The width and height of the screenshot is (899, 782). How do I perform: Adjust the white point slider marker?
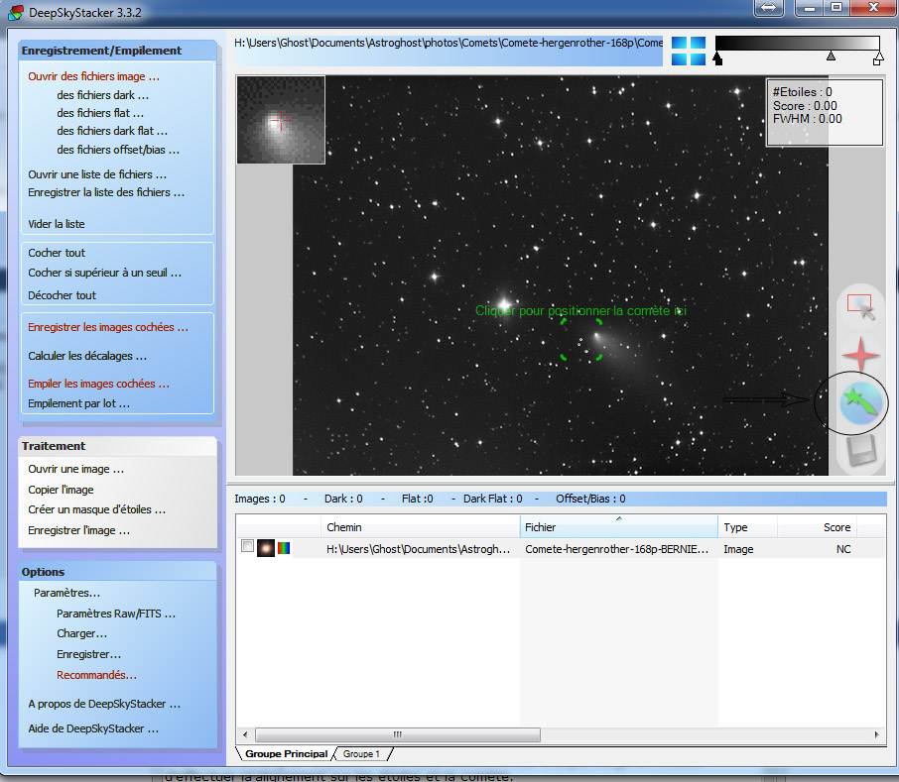tap(878, 58)
